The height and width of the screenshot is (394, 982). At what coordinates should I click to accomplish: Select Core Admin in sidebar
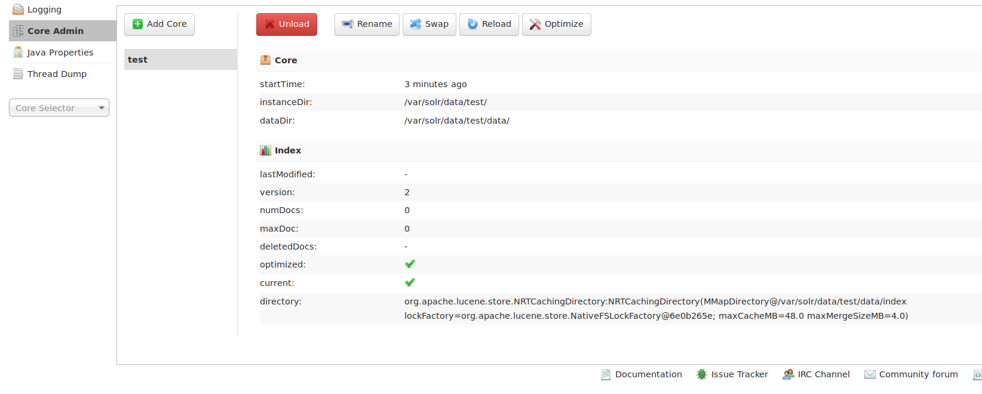[x=63, y=31]
